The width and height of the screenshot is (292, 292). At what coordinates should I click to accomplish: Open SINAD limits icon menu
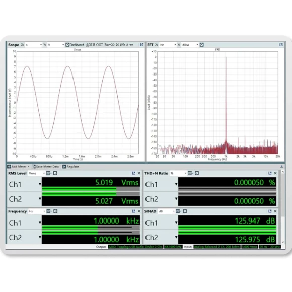pos(179,211)
